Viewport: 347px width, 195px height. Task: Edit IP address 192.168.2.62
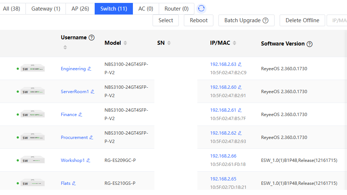pos(240,133)
